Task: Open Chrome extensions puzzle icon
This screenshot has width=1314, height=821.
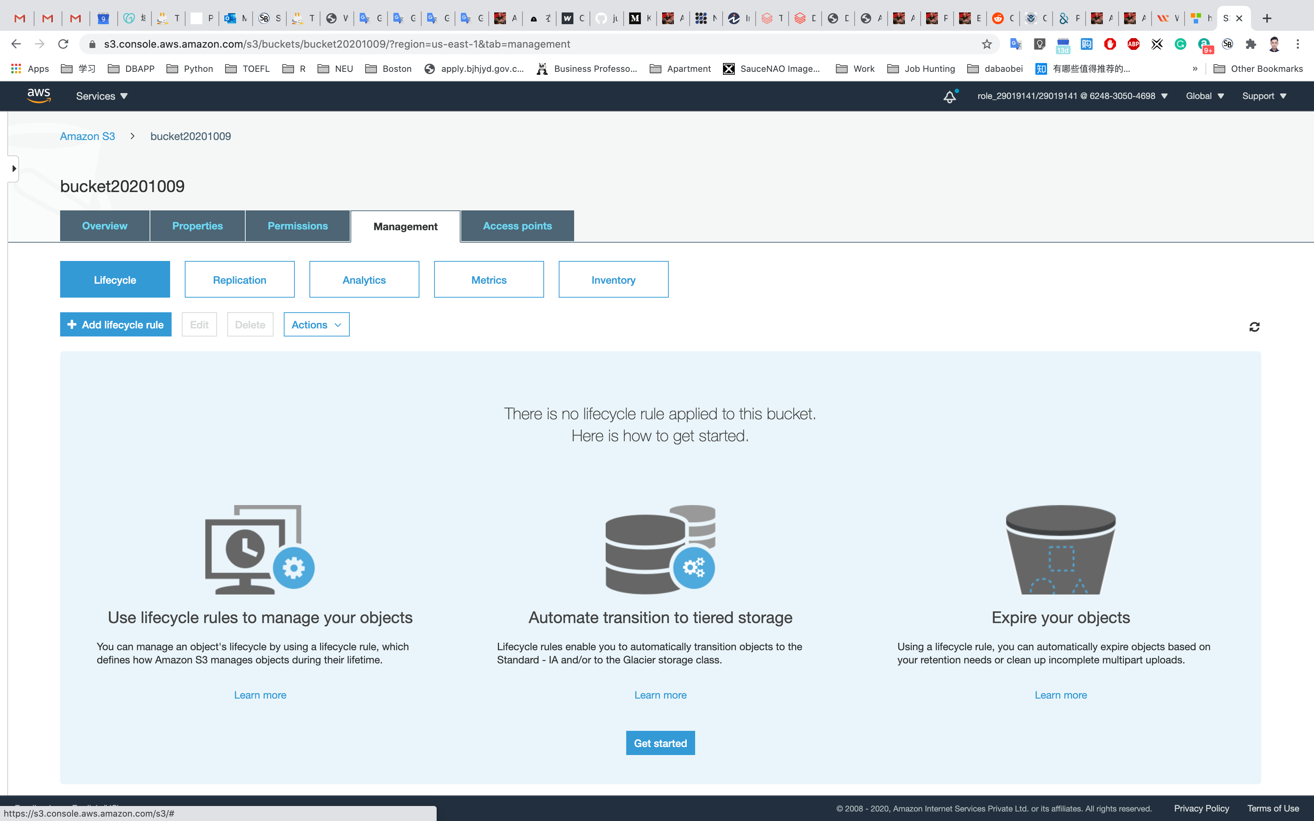Action: coord(1251,44)
